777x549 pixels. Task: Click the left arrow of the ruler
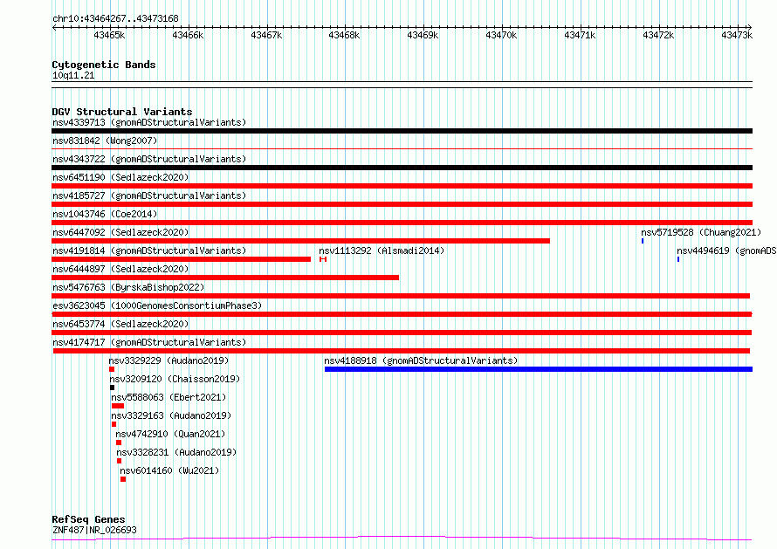point(54,28)
